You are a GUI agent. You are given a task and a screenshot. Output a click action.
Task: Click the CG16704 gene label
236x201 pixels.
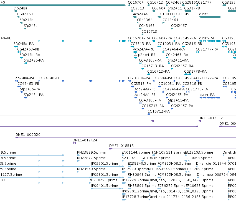tap(136, 2)
